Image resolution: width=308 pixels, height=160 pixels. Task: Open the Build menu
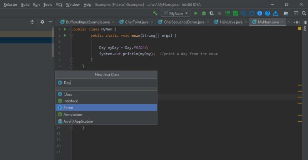(25, 4)
